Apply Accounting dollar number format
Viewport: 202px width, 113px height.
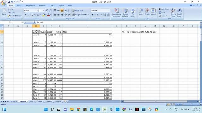92,15
